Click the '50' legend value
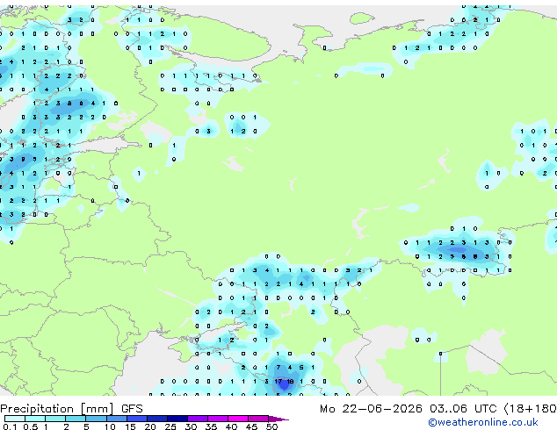 [x=272, y=426]
